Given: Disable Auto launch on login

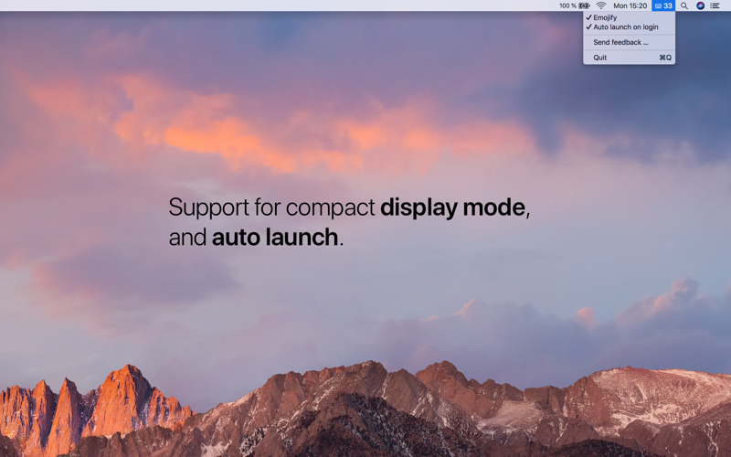Looking at the screenshot, I should point(629,27).
